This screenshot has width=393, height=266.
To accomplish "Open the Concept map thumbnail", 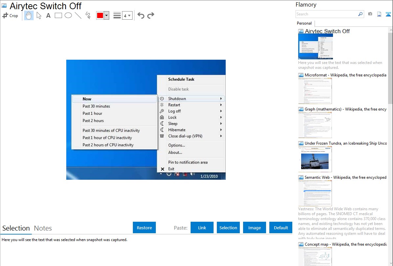I will pos(315,256).
